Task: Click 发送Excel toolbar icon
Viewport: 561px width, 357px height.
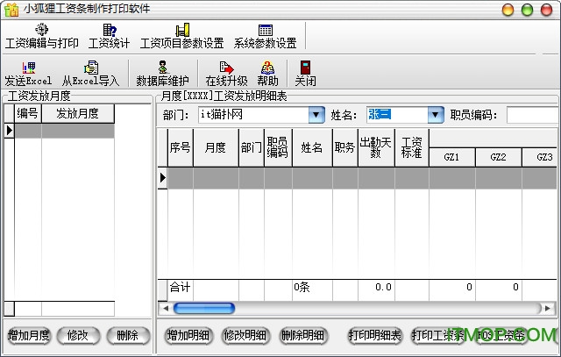Action: pos(28,74)
